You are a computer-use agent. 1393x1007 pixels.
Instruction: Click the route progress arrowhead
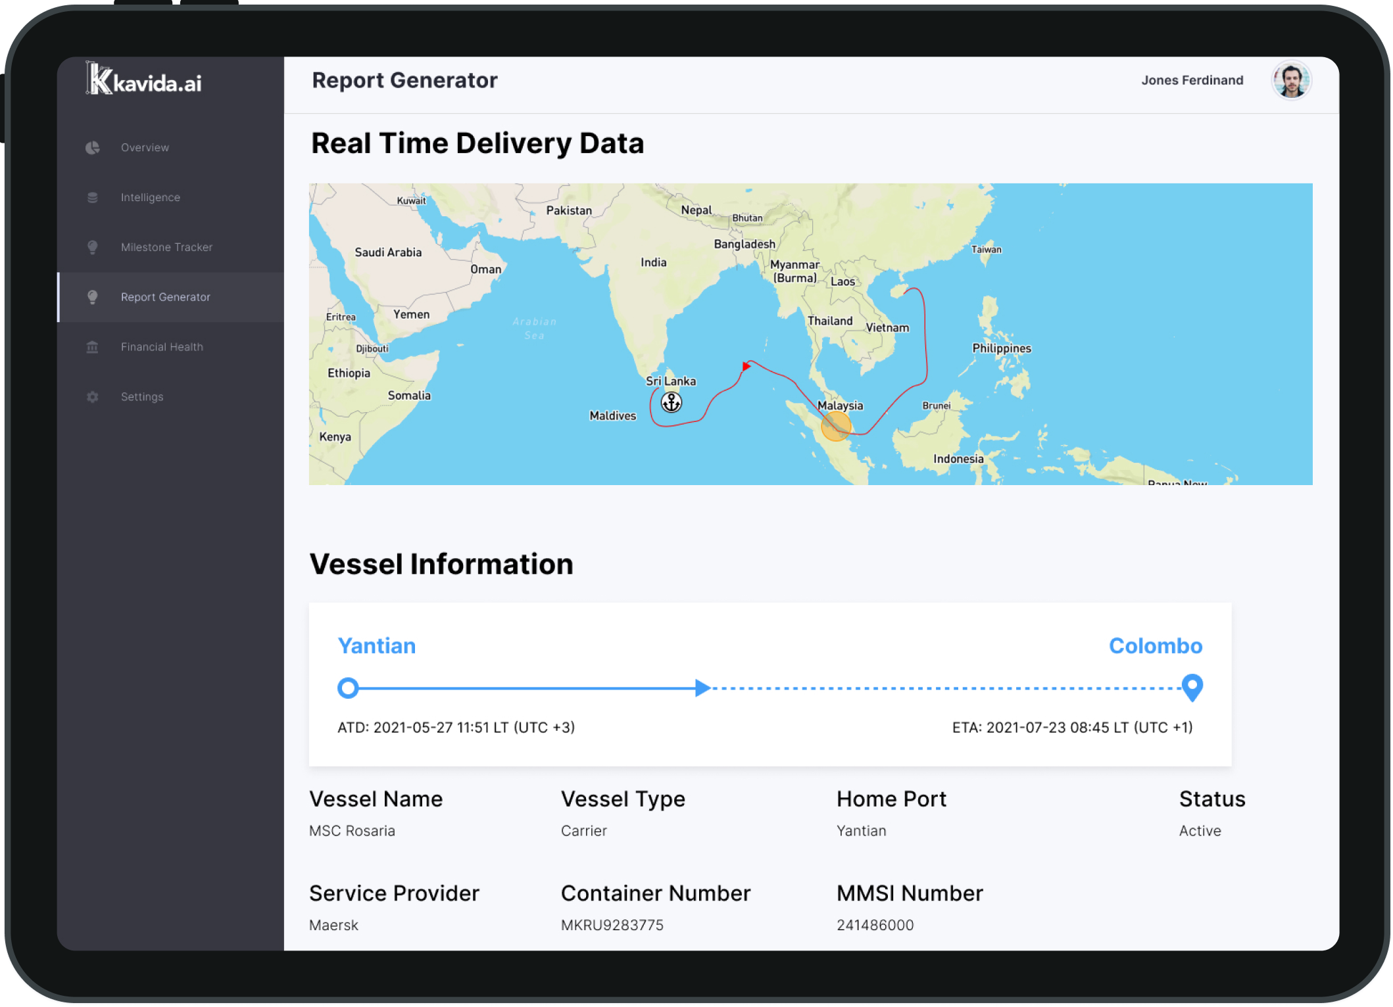click(703, 688)
